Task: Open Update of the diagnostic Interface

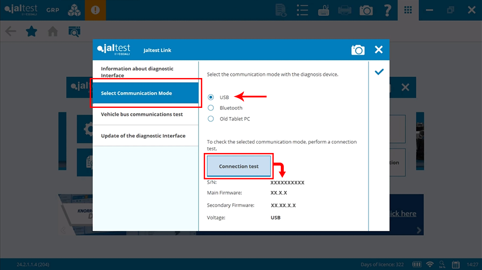Action: (x=145, y=135)
